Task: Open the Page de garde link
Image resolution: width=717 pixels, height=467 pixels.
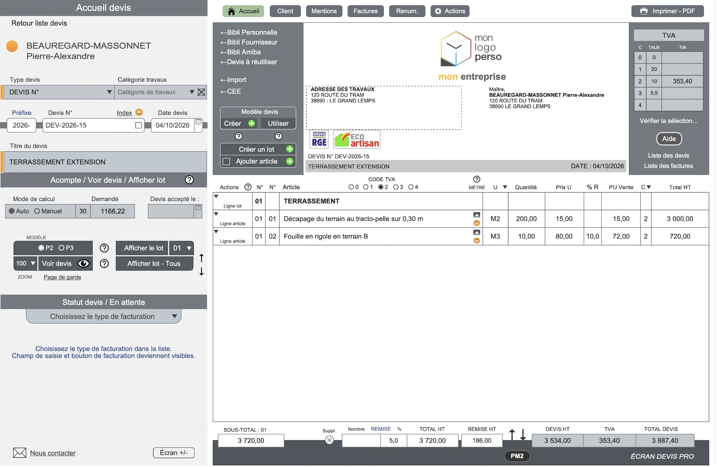Action: click(x=62, y=277)
